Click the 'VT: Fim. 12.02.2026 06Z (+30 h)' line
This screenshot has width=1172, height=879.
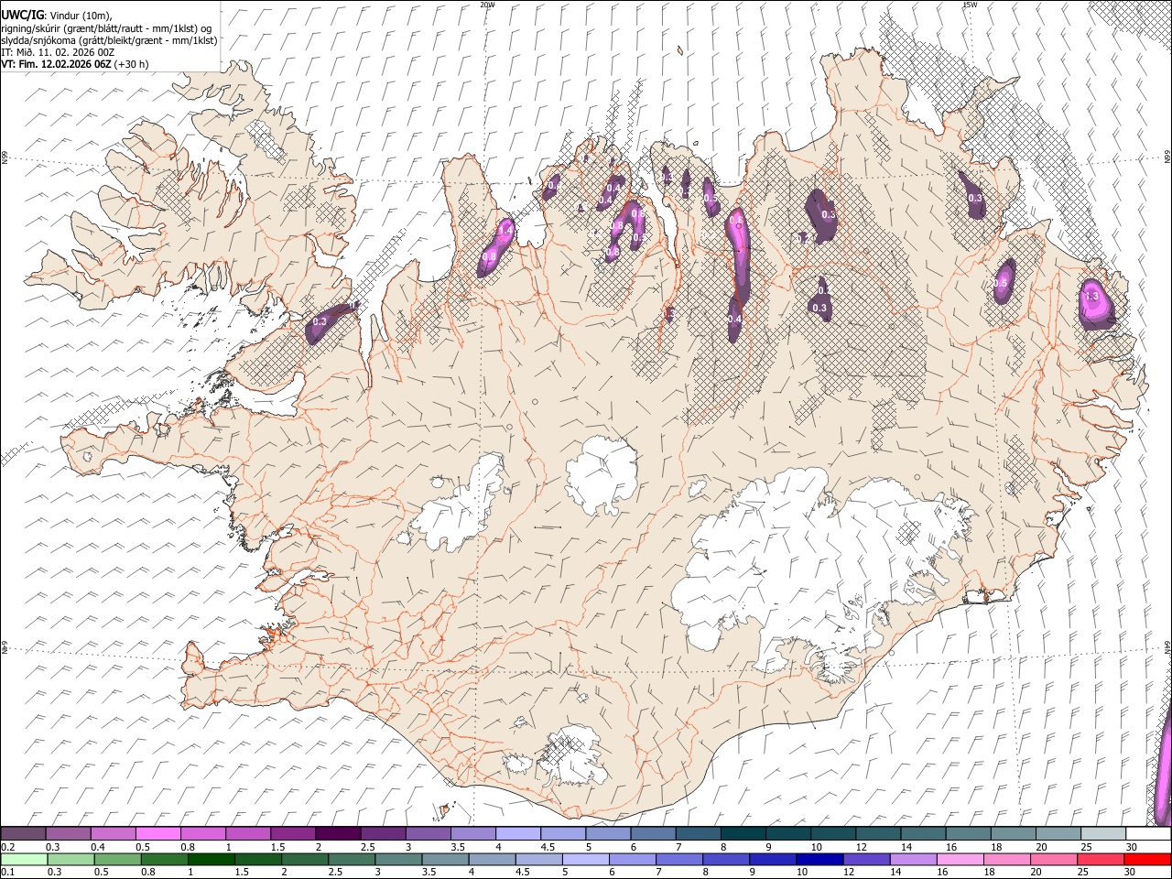point(75,64)
